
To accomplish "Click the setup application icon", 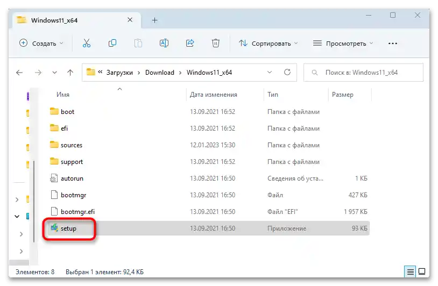I will point(54,228).
